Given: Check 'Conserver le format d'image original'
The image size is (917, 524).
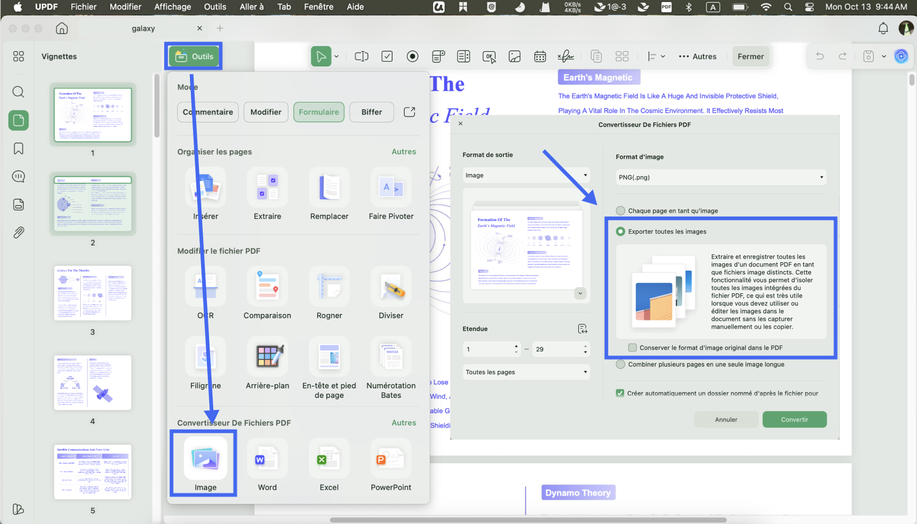Looking at the screenshot, I should click(x=633, y=348).
